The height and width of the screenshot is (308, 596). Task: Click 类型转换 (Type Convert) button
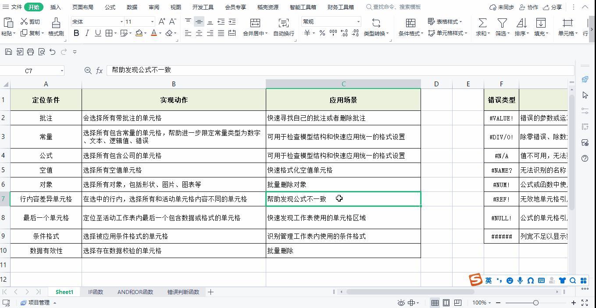pos(376,27)
